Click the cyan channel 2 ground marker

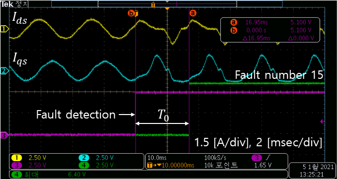click(4, 70)
